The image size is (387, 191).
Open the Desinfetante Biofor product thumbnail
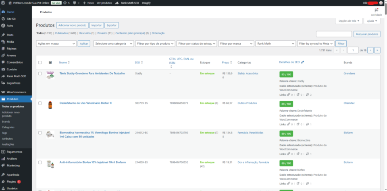click(x=50, y=105)
